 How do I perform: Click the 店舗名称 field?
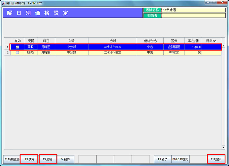click(193, 10)
